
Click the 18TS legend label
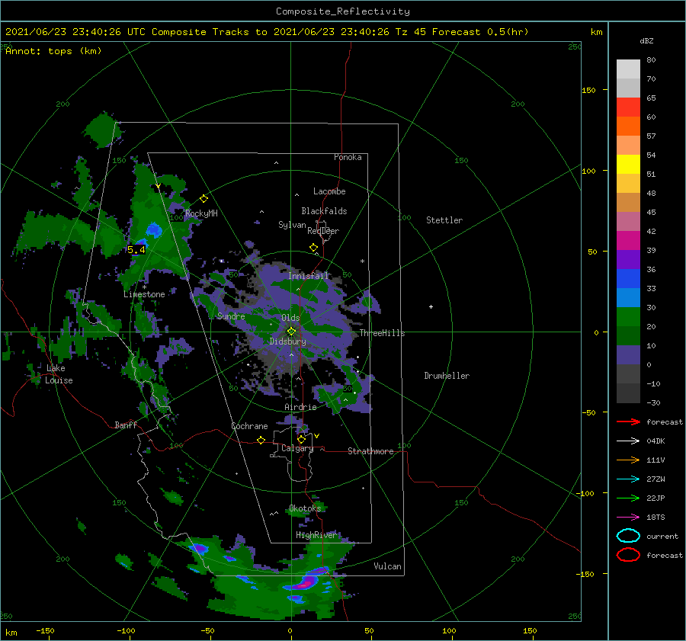point(656,518)
